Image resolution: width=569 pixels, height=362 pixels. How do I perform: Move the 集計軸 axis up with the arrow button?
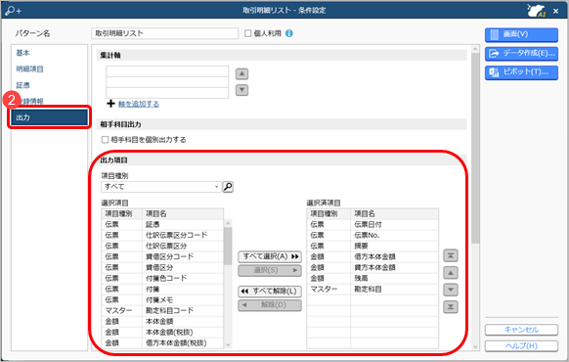242,74
